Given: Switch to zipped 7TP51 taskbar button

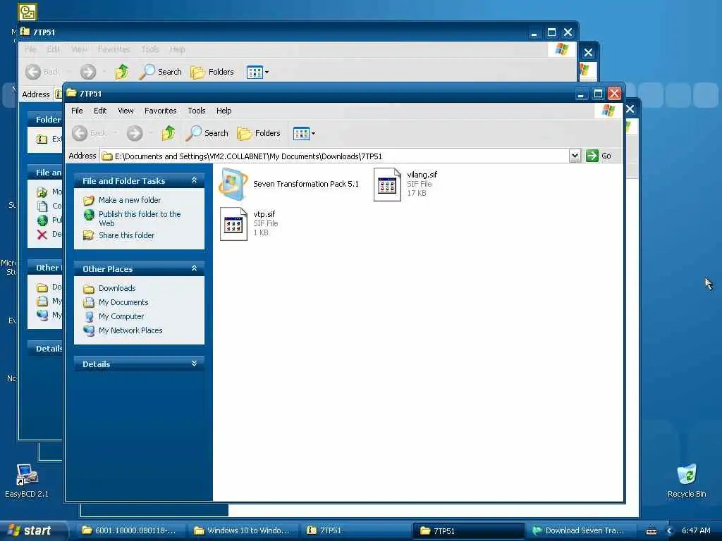Looking at the screenshot, I should (x=355, y=530).
